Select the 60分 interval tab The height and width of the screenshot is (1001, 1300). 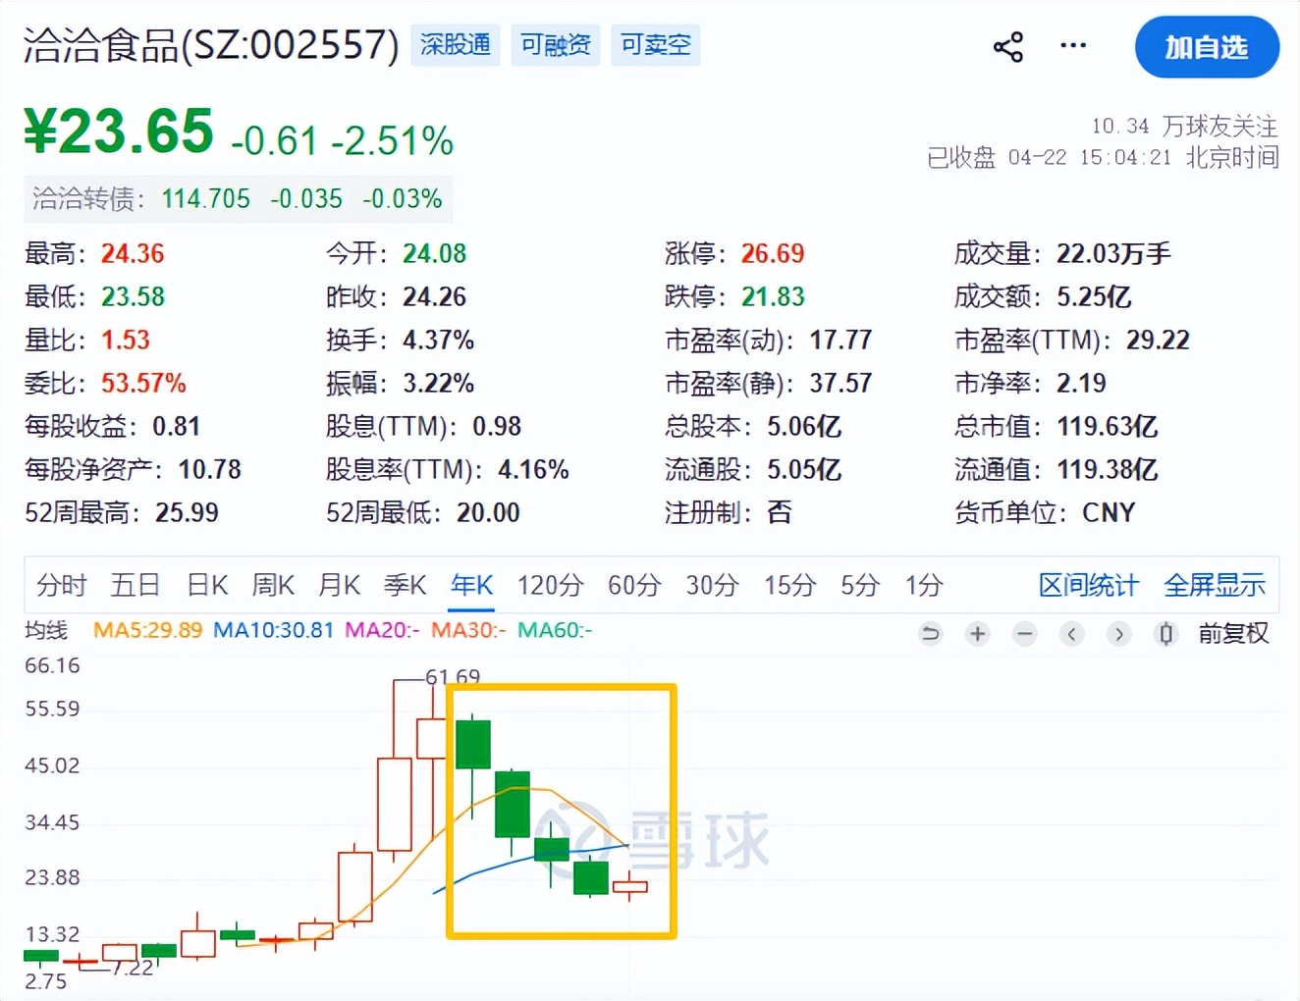coord(633,586)
